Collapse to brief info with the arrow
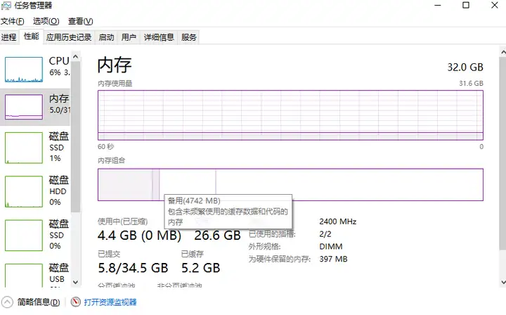This screenshot has width=506, height=315. [8, 302]
